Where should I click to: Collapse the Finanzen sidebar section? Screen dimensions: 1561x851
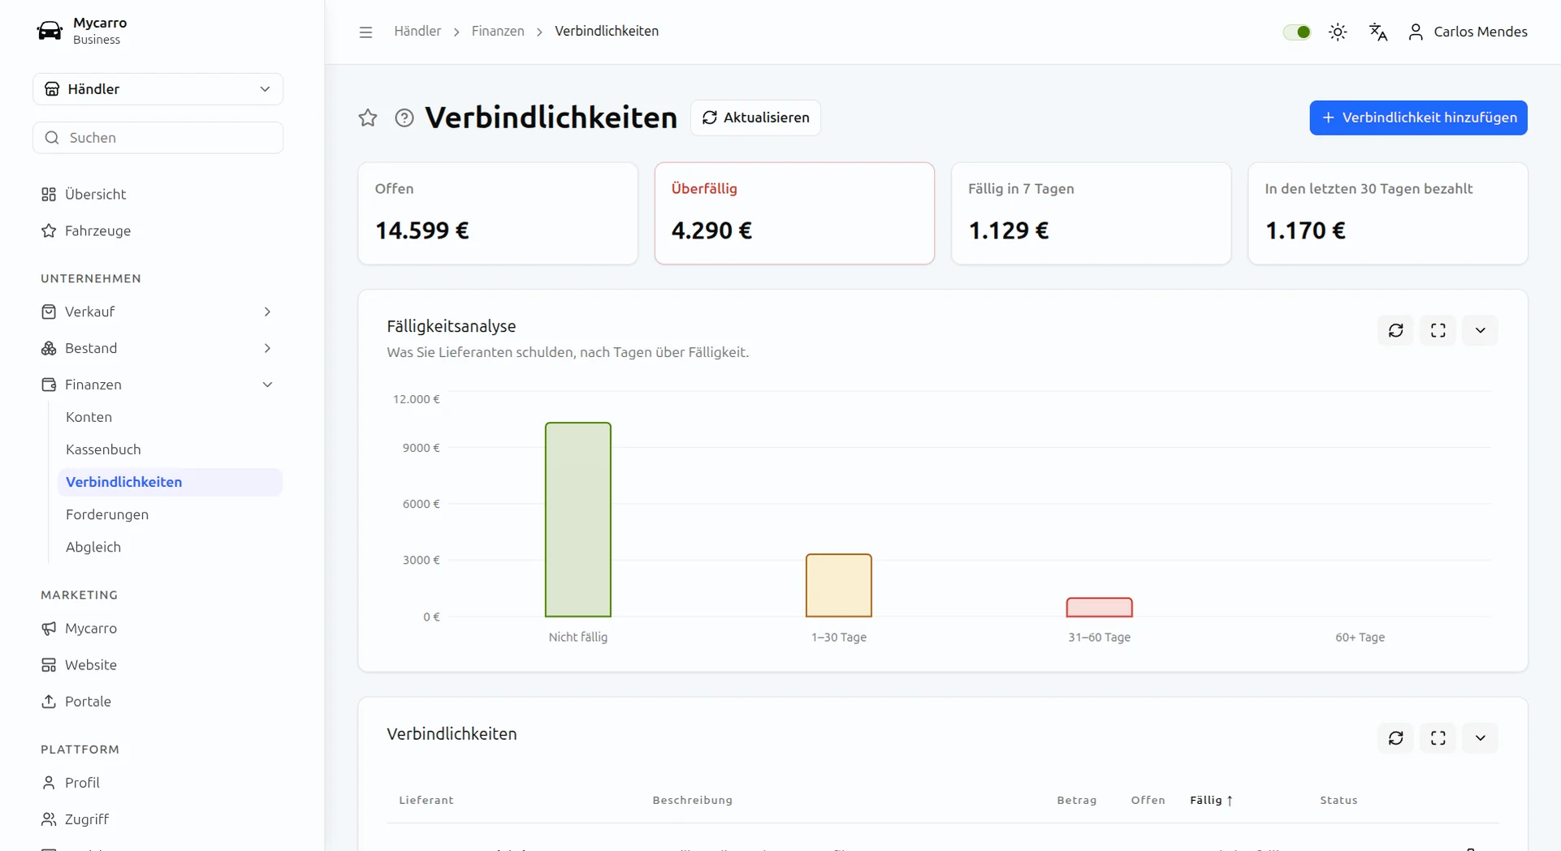(158, 385)
